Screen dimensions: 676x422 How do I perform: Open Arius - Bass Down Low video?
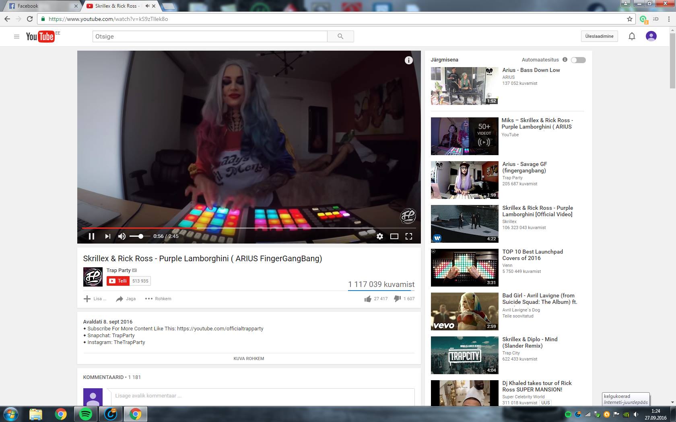click(x=464, y=86)
